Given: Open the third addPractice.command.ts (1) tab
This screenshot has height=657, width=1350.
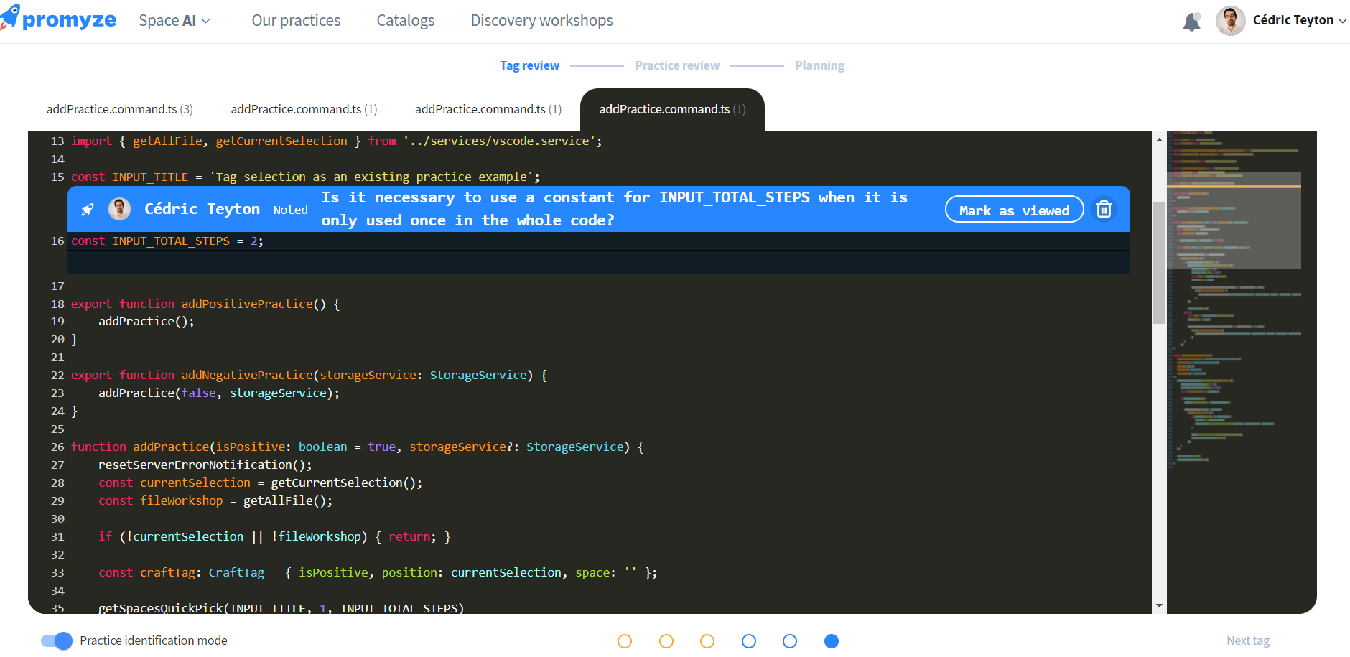Looking at the screenshot, I should pyautogui.click(x=488, y=109).
